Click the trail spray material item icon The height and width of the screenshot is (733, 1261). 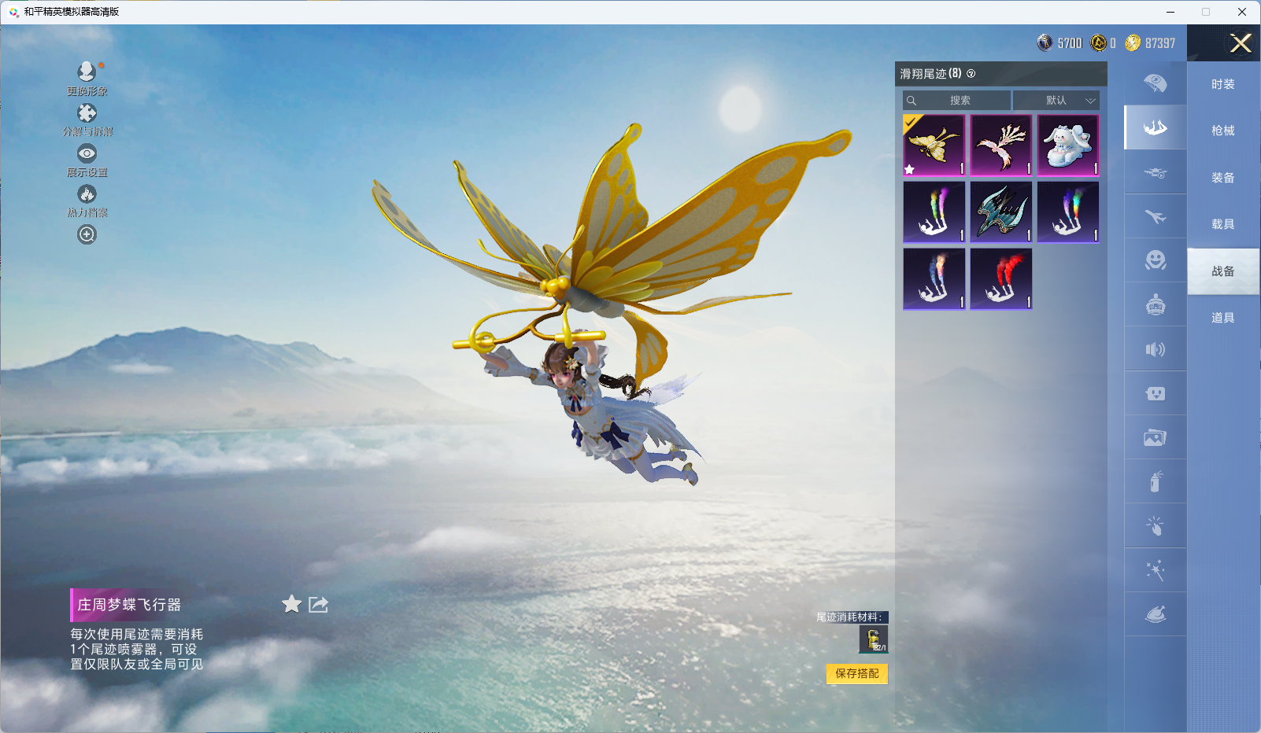coord(873,639)
